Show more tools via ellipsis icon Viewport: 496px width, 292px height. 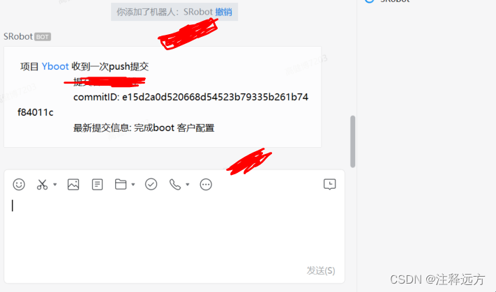206,184
